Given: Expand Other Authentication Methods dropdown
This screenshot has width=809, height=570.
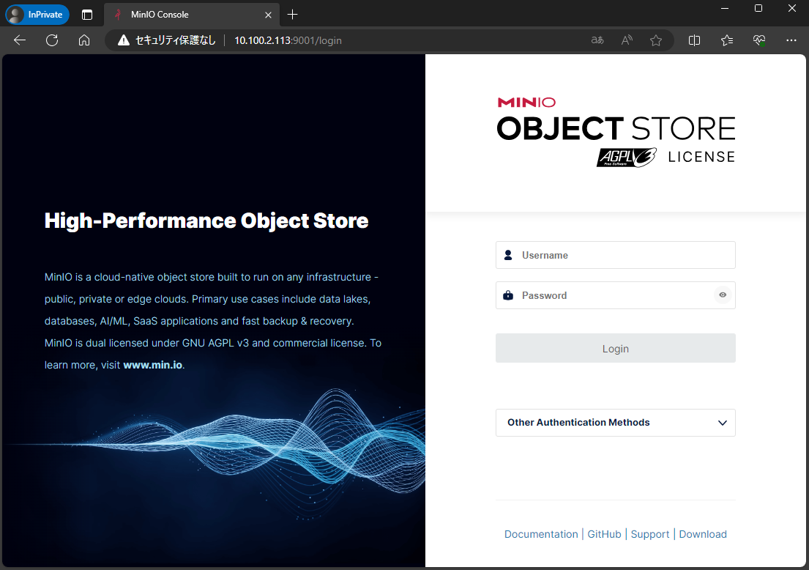Looking at the screenshot, I should click(616, 422).
